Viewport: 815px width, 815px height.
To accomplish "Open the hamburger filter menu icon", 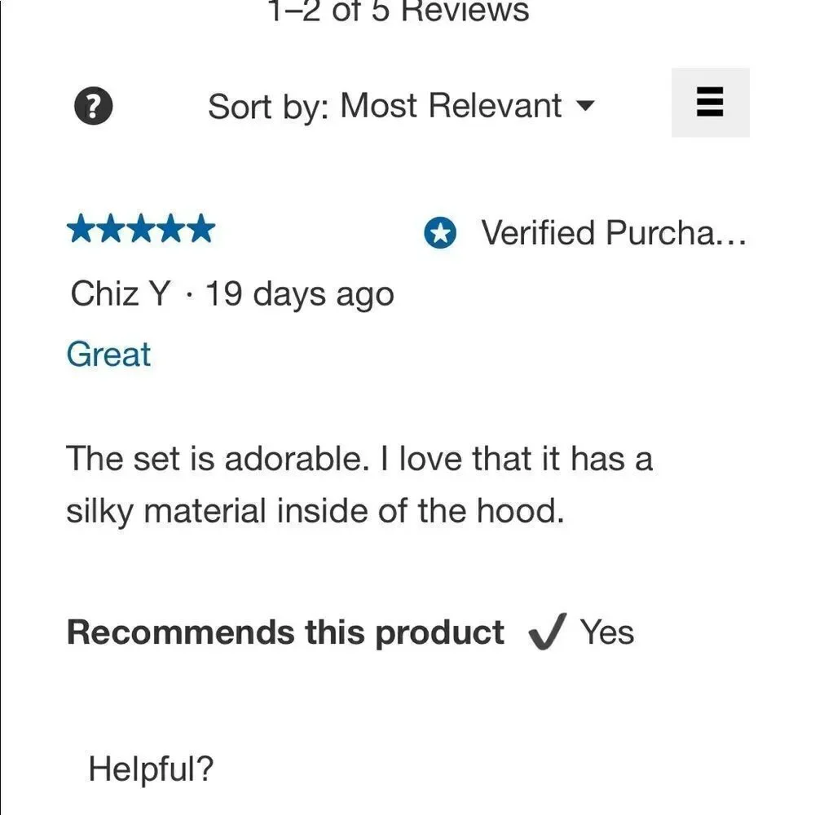I will 710,103.
